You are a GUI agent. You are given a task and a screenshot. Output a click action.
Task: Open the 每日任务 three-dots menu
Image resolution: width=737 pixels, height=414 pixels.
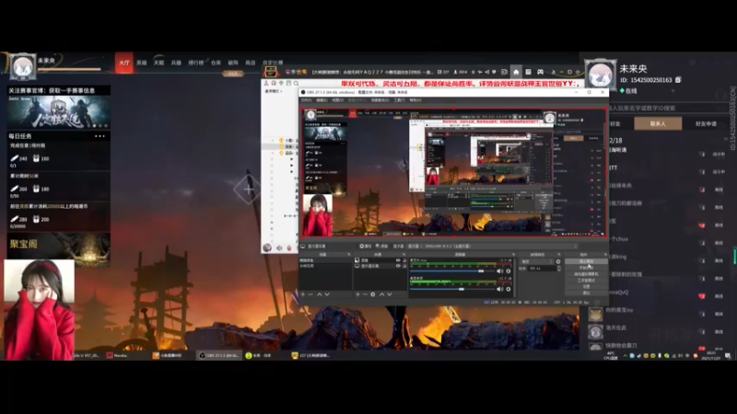[99, 136]
